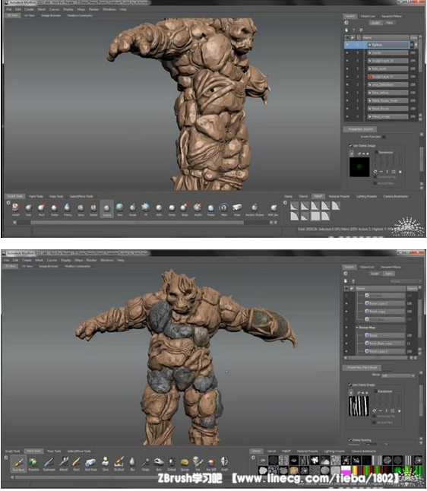Hide Paint Layer 2 in lower window
The height and width of the screenshot is (491, 427).
(x=346, y=303)
